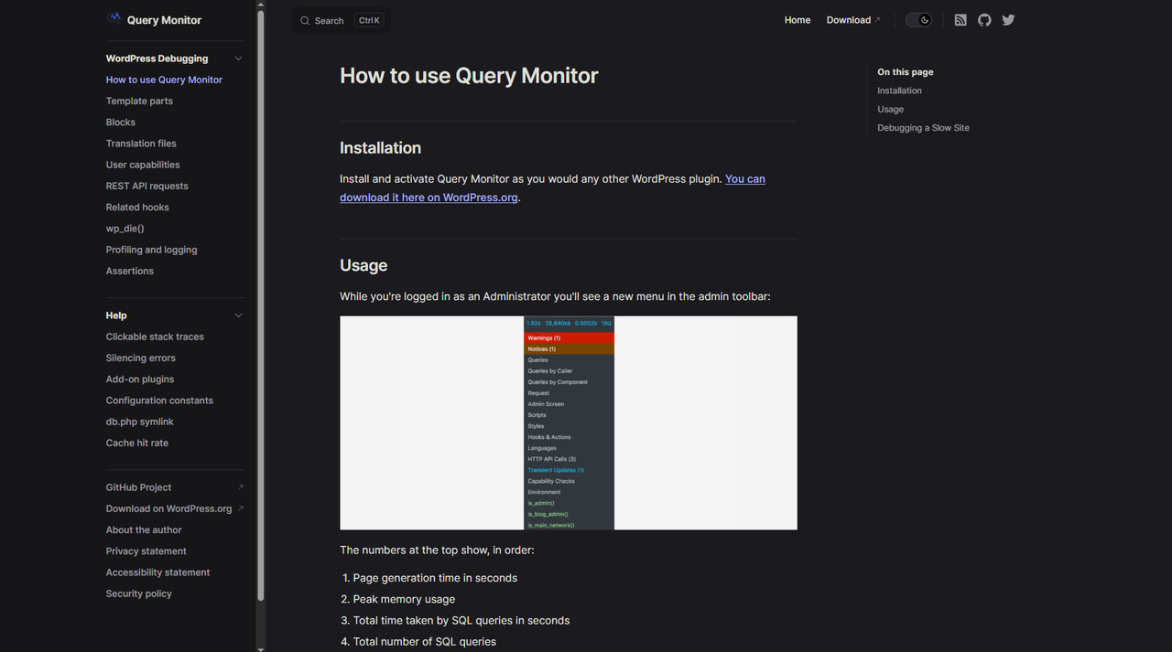Image resolution: width=1172 pixels, height=652 pixels.
Task: Click the WordPress Debugging section heading
Action: (157, 59)
